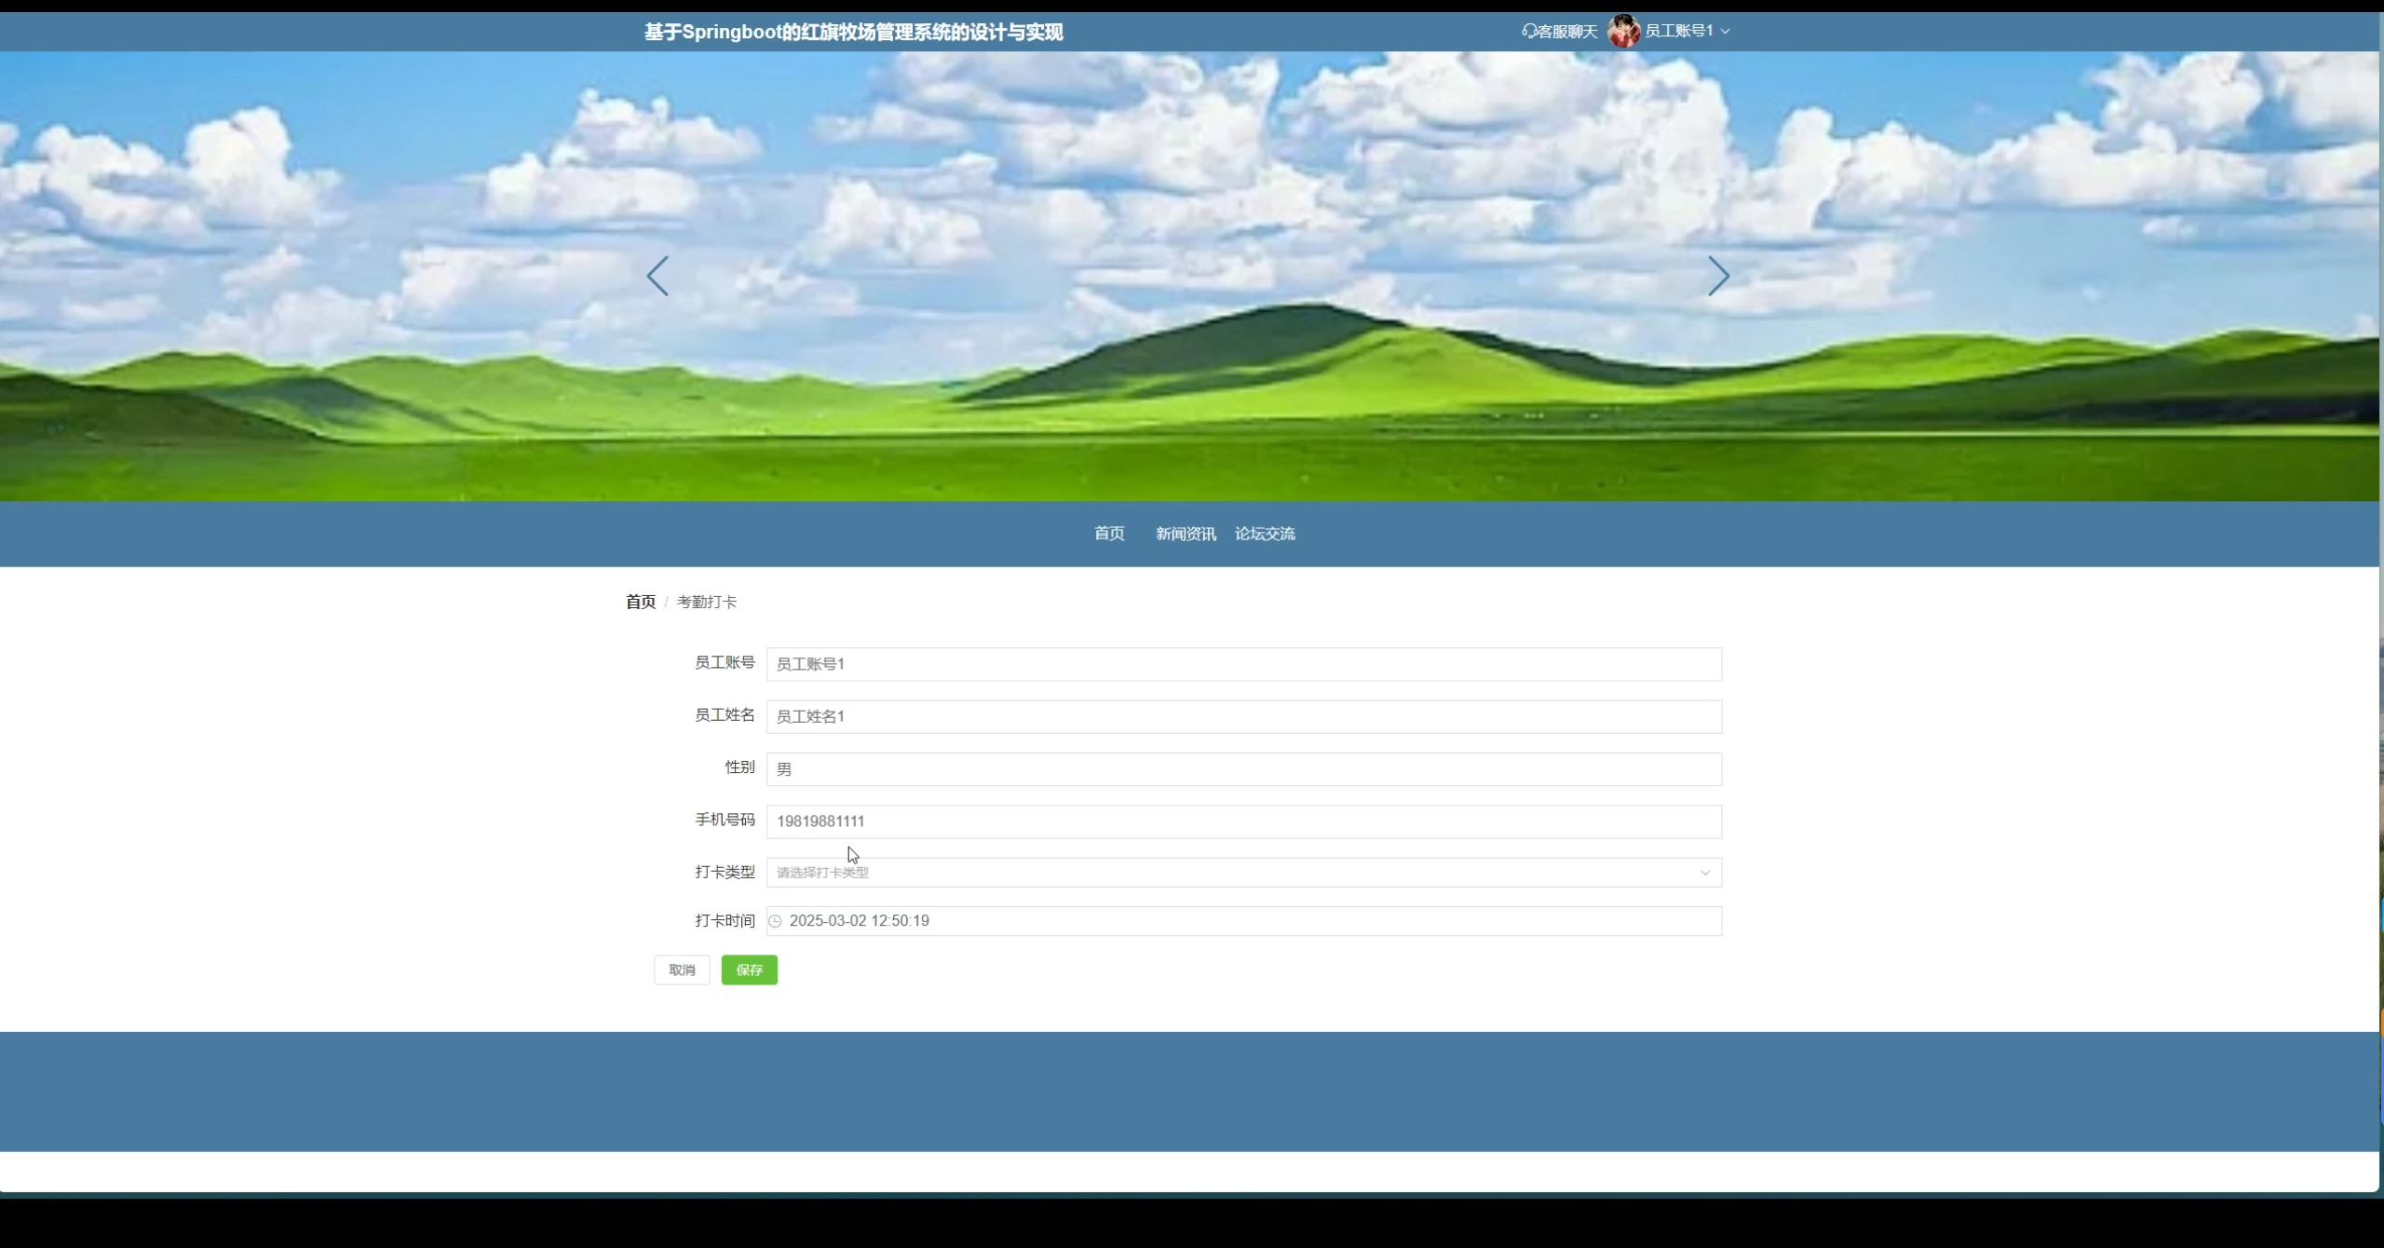The image size is (2384, 1248).
Task: Expand the 员工账号1 user dropdown arrow
Action: [1726, 32]
